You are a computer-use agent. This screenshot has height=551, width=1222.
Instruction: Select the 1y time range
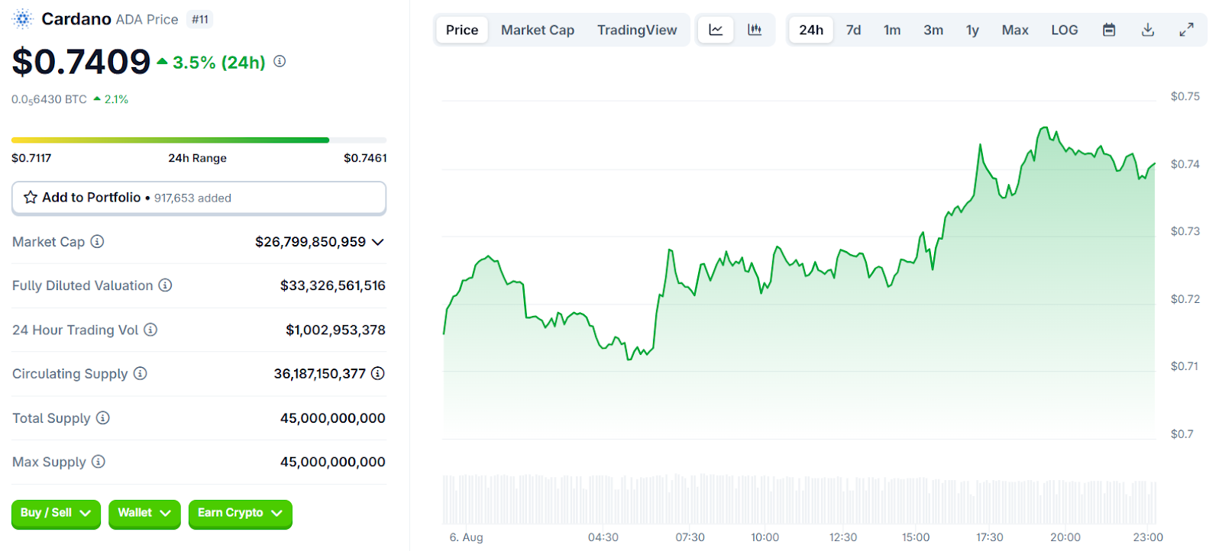972,30
